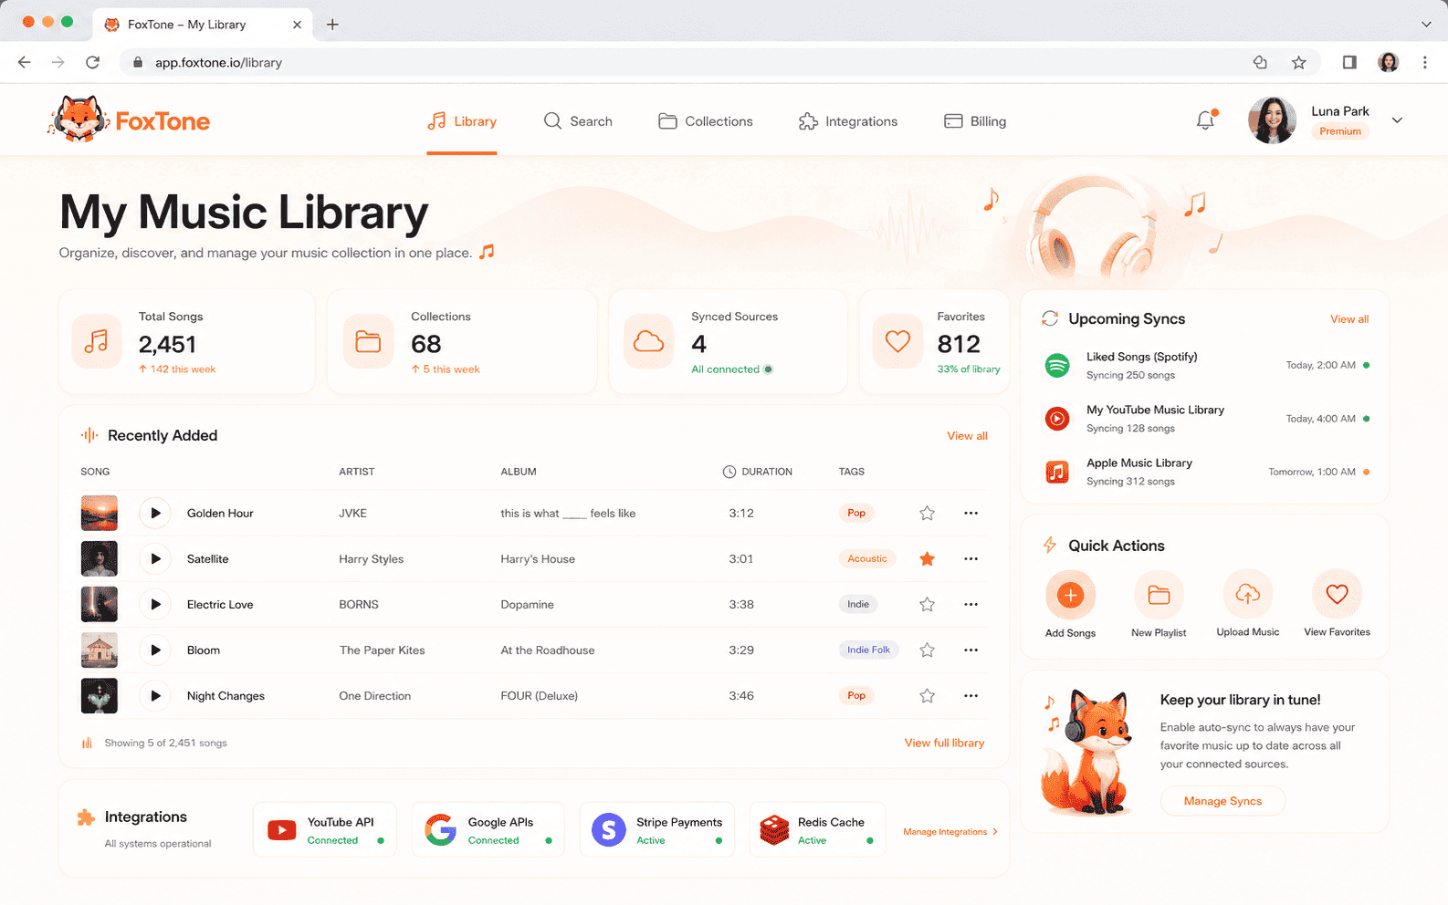Play Golden Hour
Screen dimensions: 1448x905
(x=155, y=513)
